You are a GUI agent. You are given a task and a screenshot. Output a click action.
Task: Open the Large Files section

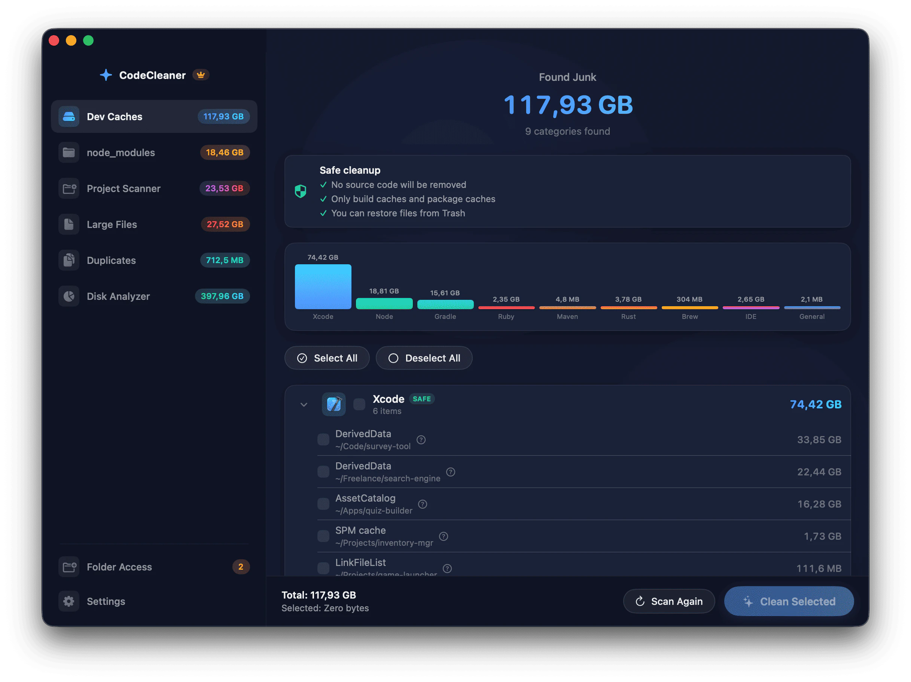pyautogui.click(x=69, y=224)
